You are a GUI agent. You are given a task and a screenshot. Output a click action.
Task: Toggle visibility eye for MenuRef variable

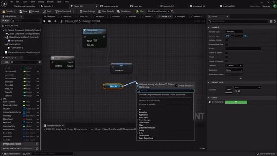click(x=38, y=123)
